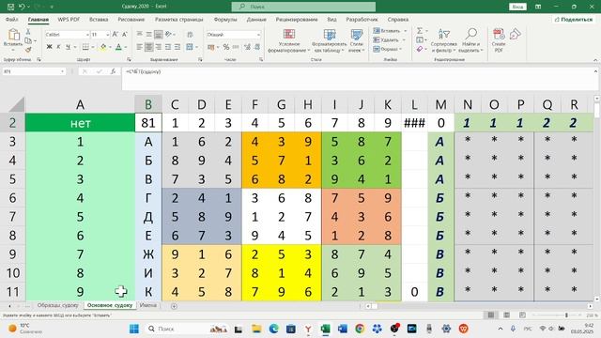Viewport: 601px width, 338px height.
Task: Align cell text left
Action: point(140,47)
